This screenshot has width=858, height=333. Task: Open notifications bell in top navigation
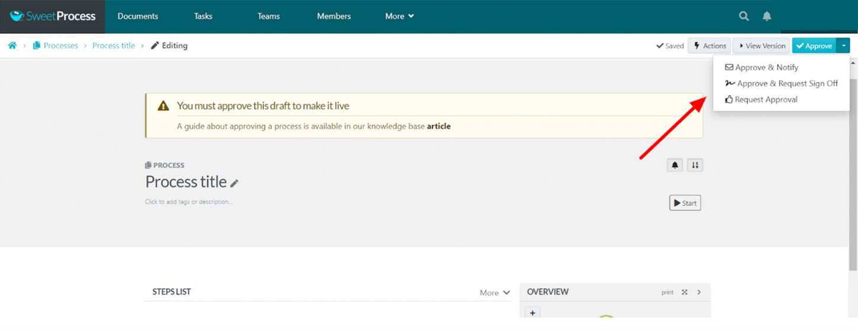click(x=767, y=17)
